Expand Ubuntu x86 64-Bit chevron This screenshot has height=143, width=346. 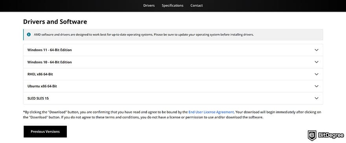(x=317, y=86)
